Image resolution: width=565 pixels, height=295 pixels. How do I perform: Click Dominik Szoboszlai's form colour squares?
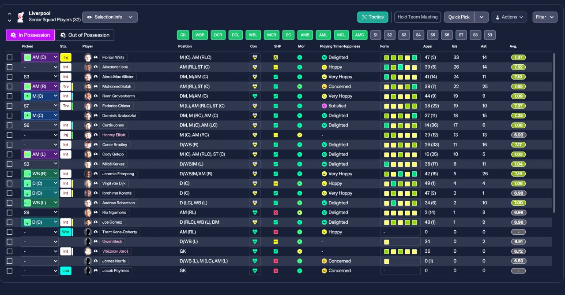400,116
